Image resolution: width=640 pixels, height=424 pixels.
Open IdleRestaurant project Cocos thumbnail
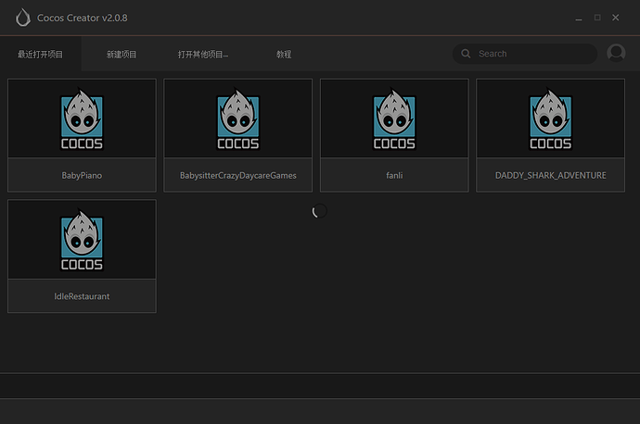click(82, 240)
